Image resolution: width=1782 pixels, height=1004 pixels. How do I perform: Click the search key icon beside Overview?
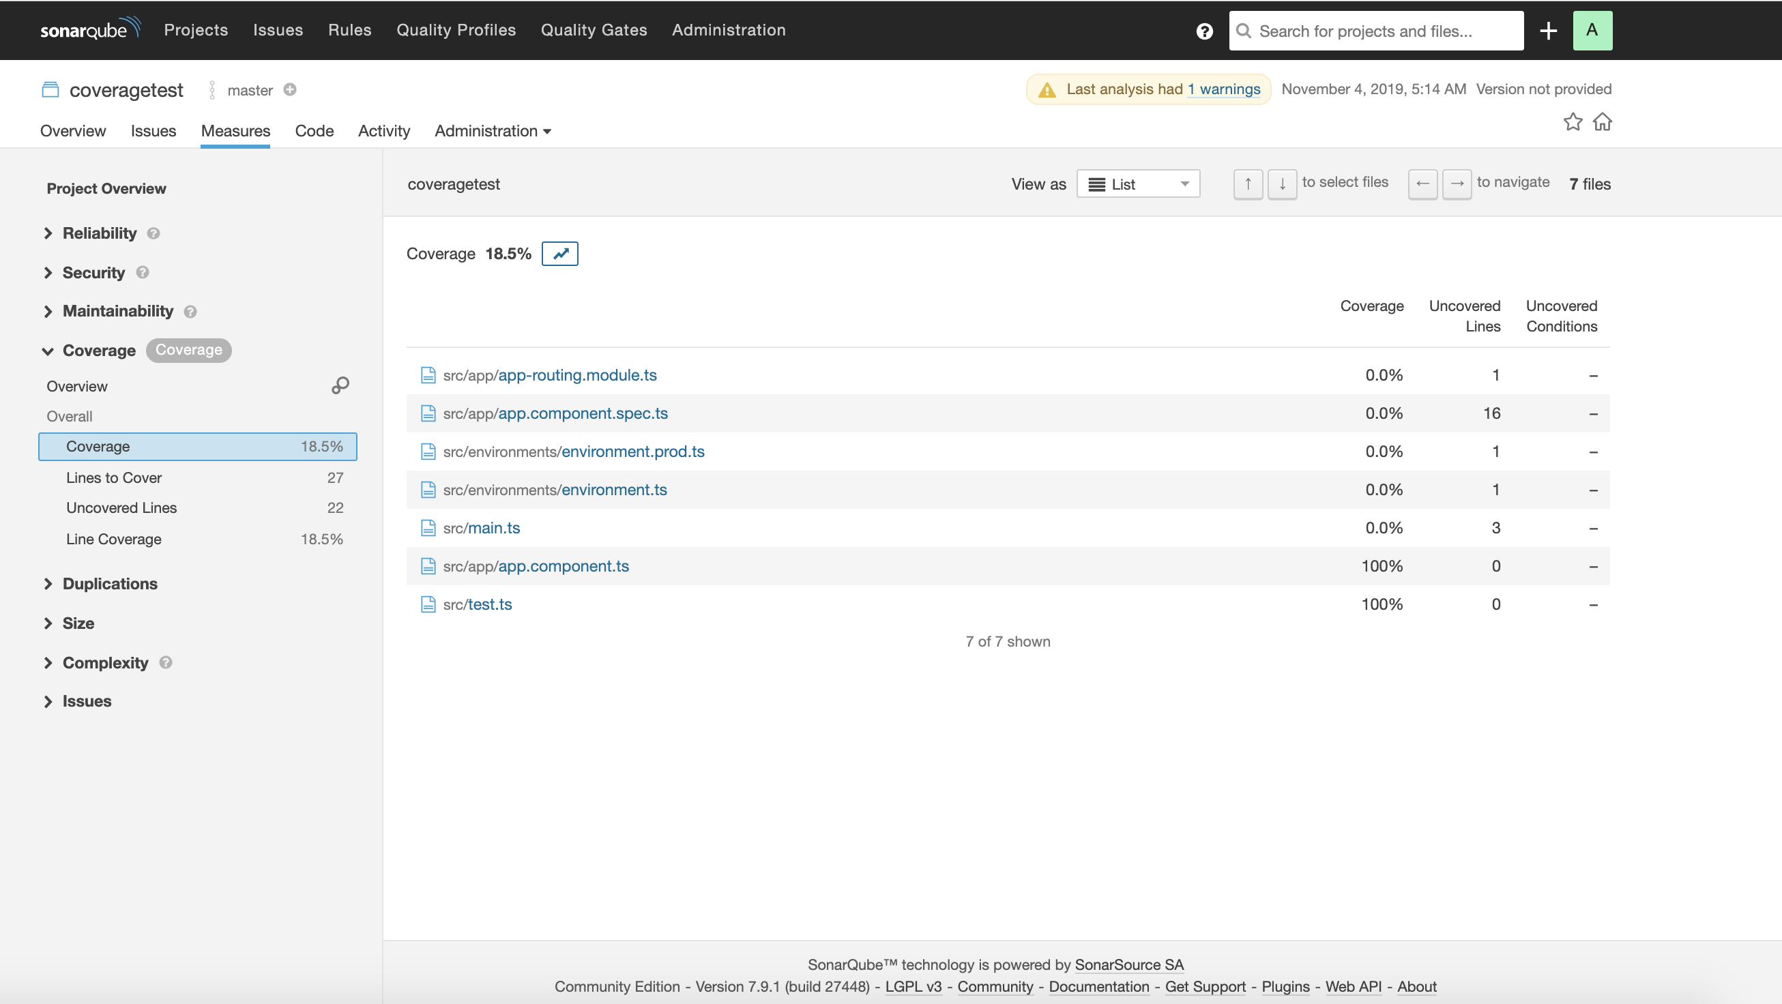(x=340, y=385)
